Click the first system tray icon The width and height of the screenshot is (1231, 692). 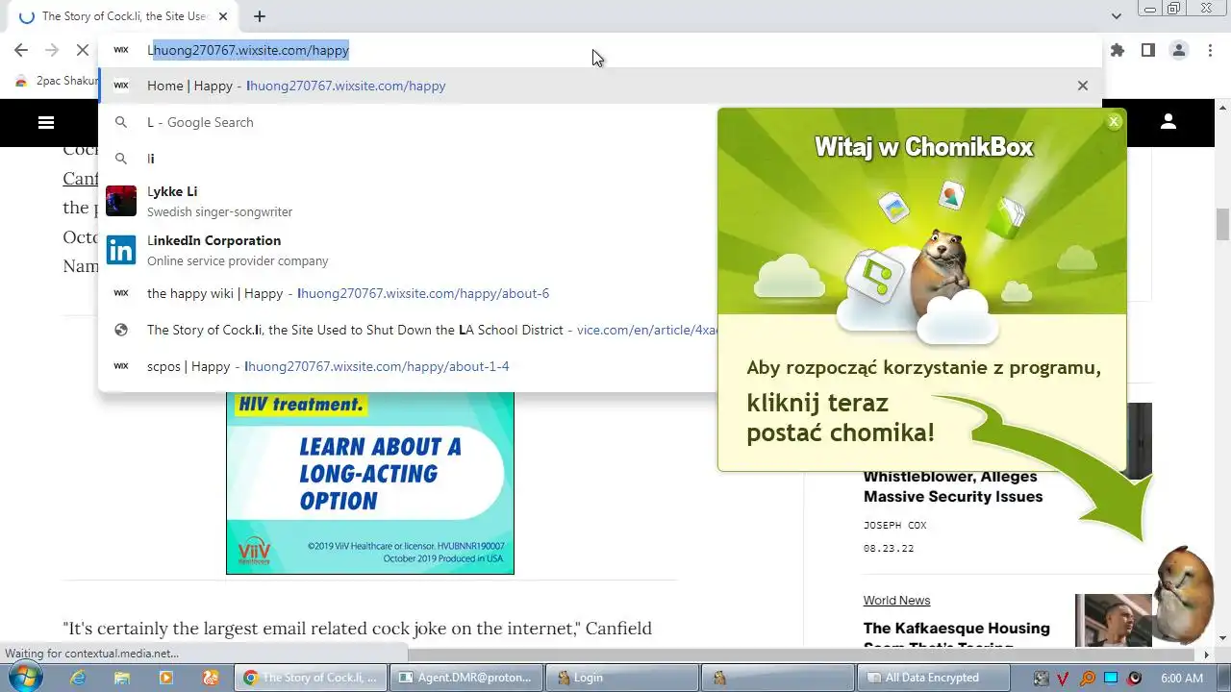click(x=1041, y=678)
